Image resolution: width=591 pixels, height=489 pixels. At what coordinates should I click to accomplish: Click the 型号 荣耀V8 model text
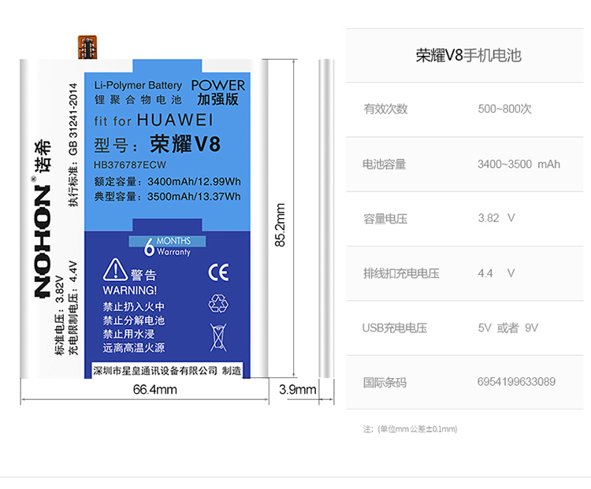[157, 144]
